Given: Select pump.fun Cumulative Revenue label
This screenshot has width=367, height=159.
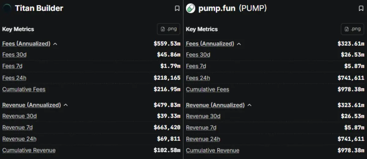Looking at the screenshot, I should point(213,150).
